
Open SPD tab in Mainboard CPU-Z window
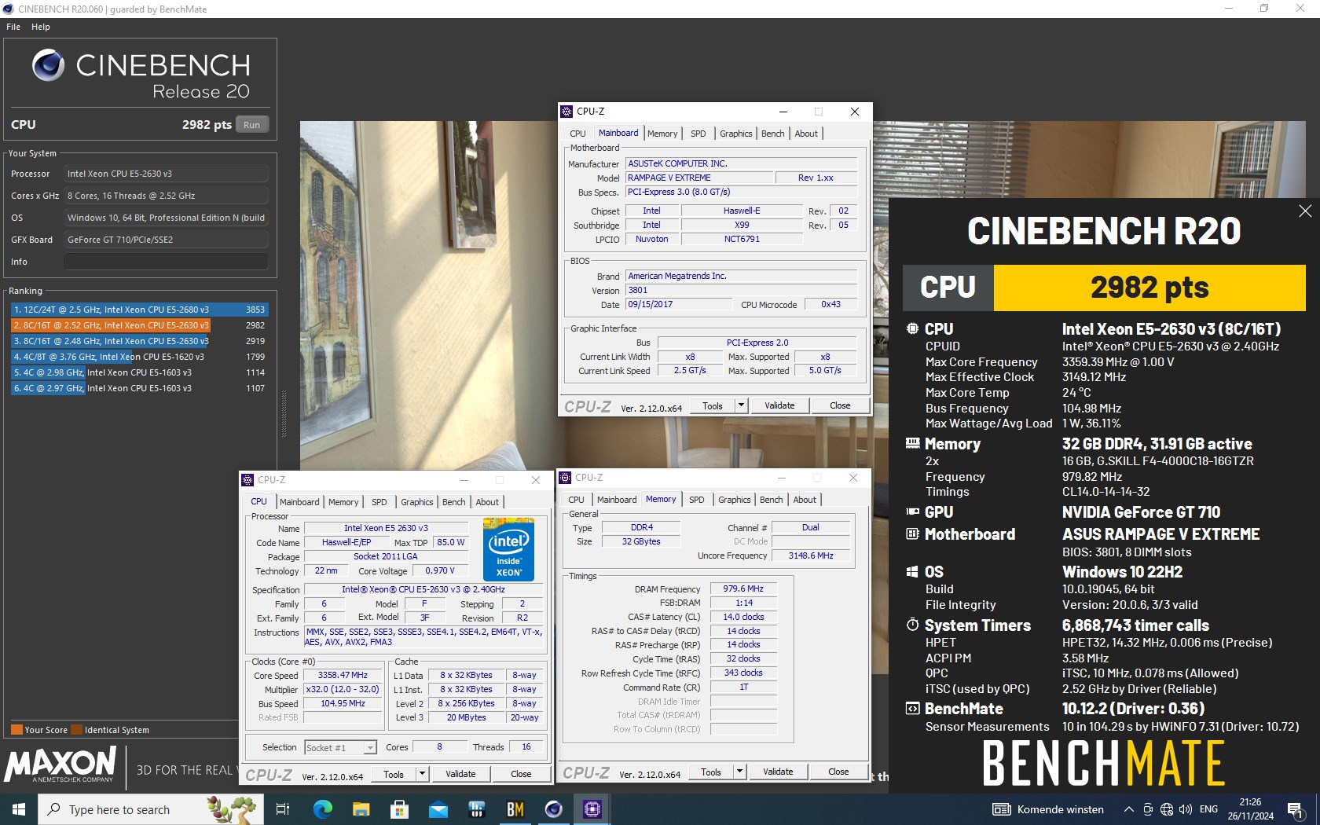point(698,134)
